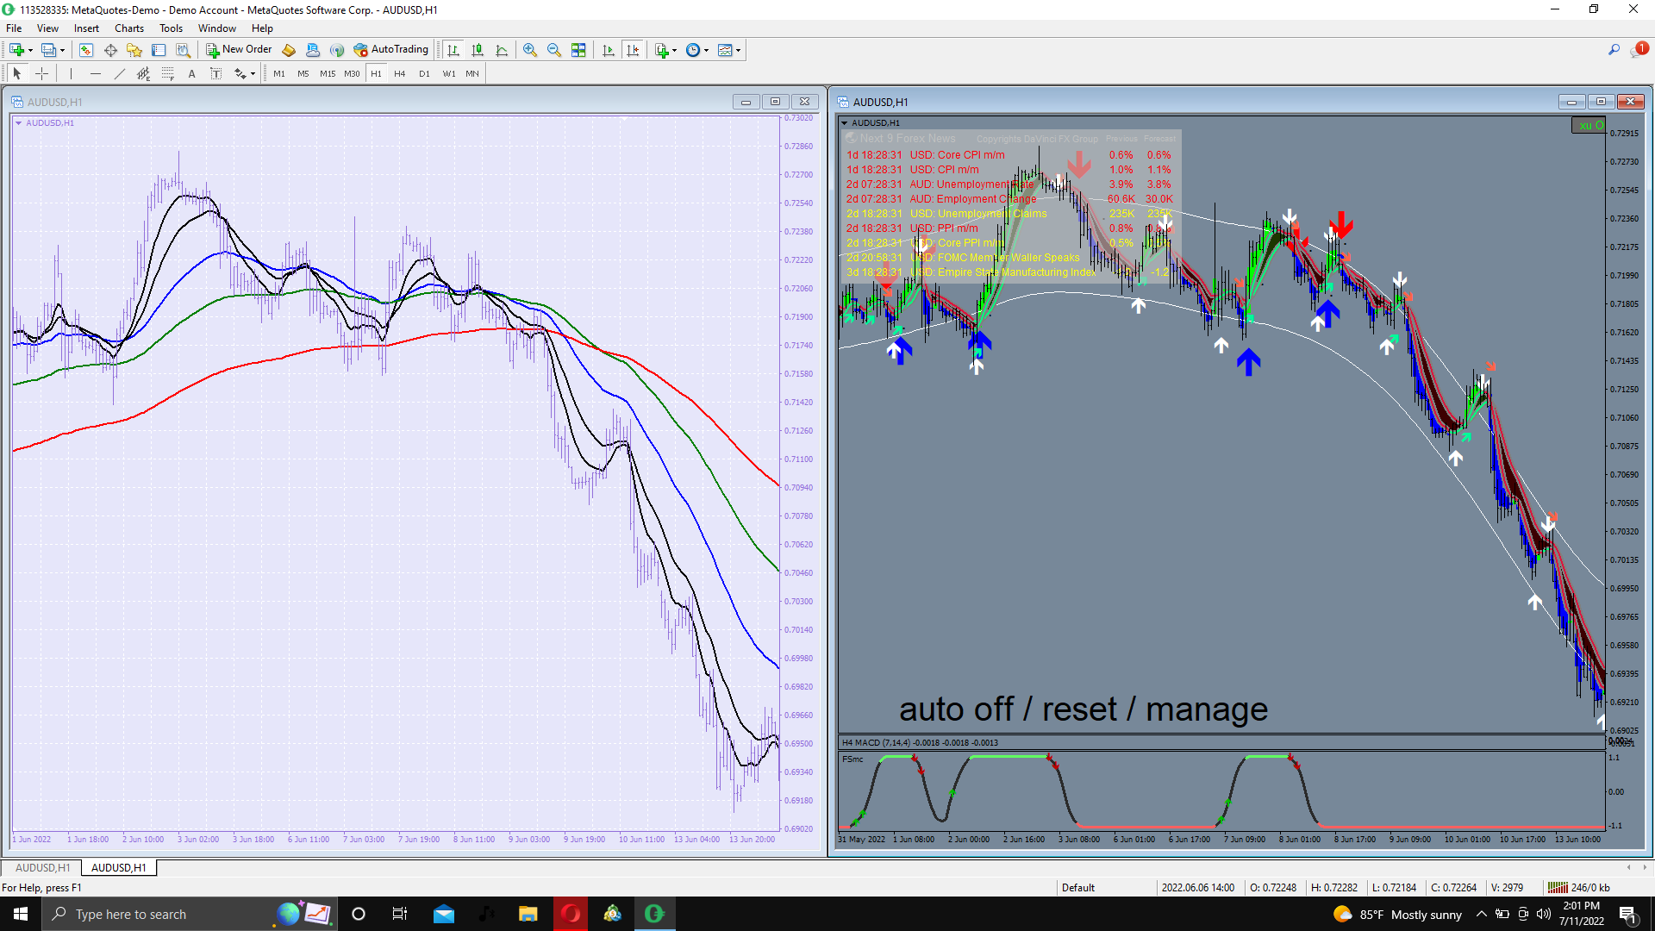The image size is (1655, 931).
Task: Expand the Templates dropdown arrow
Action: [x=739, y=50]
